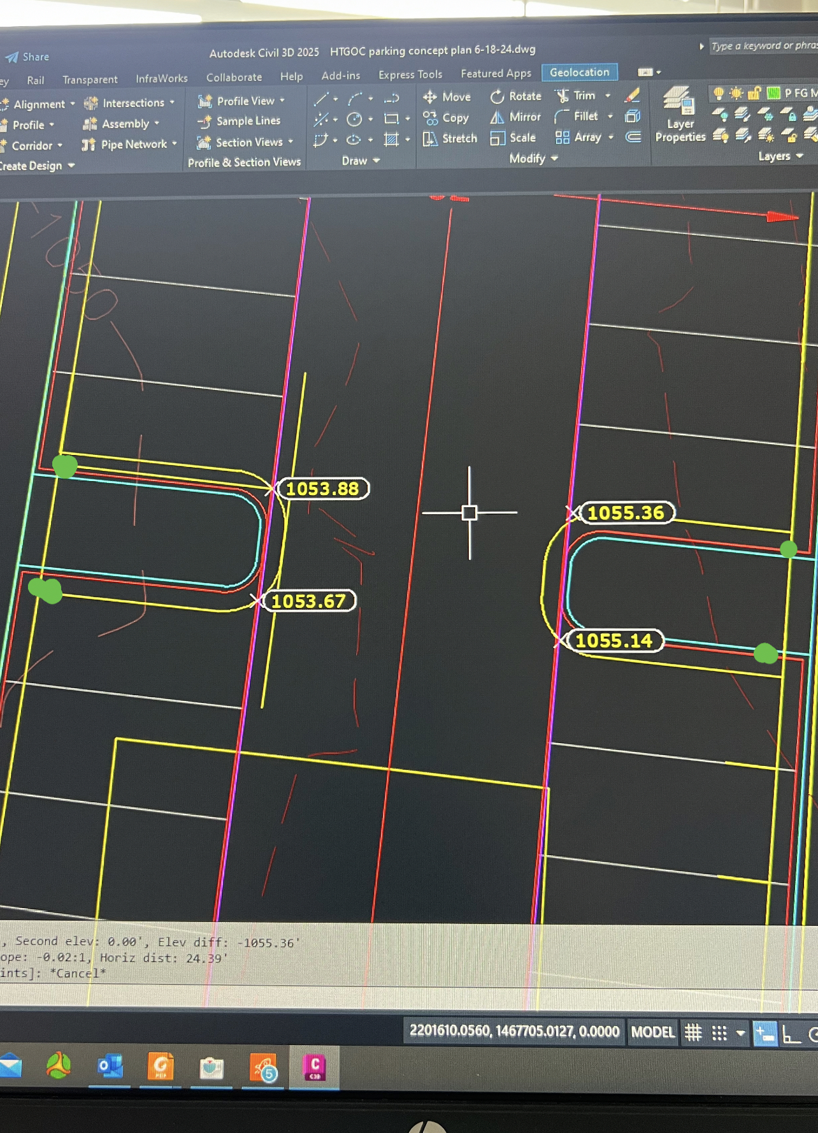The width and height of the screenshot is (818, 1133).
Task: Click the Array tool
Action: (578, 137)
